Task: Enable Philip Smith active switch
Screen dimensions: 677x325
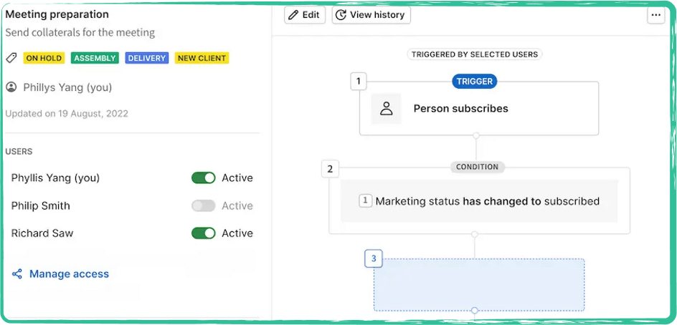Action: pyautogui.click(x=204, y=206)
